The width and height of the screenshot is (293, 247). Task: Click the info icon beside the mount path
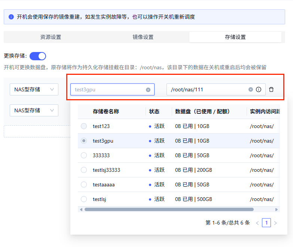point(259,89)
